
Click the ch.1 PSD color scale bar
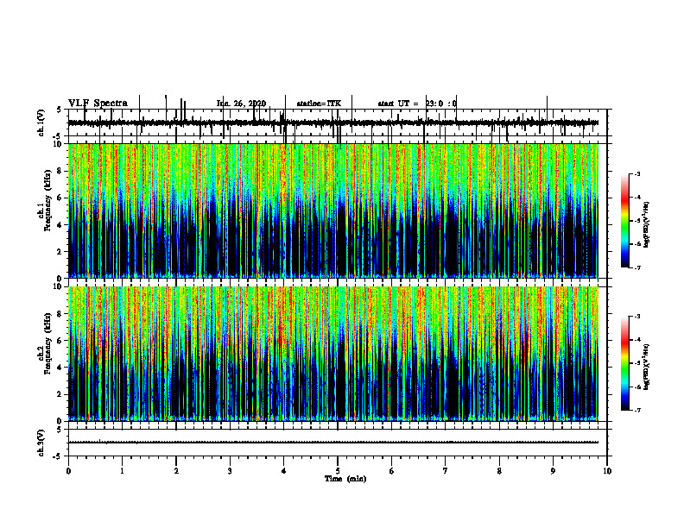coord(625,221)
